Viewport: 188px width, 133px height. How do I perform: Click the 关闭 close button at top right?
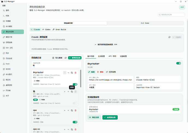click(182, 7)
